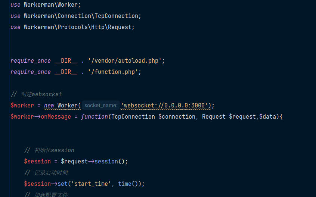
Task: Click Workerman\Connection\TcpConnection import line
Action: click(x=76, y=16)
